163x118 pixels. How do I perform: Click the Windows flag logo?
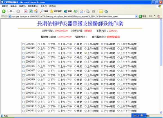coord(159,6)
